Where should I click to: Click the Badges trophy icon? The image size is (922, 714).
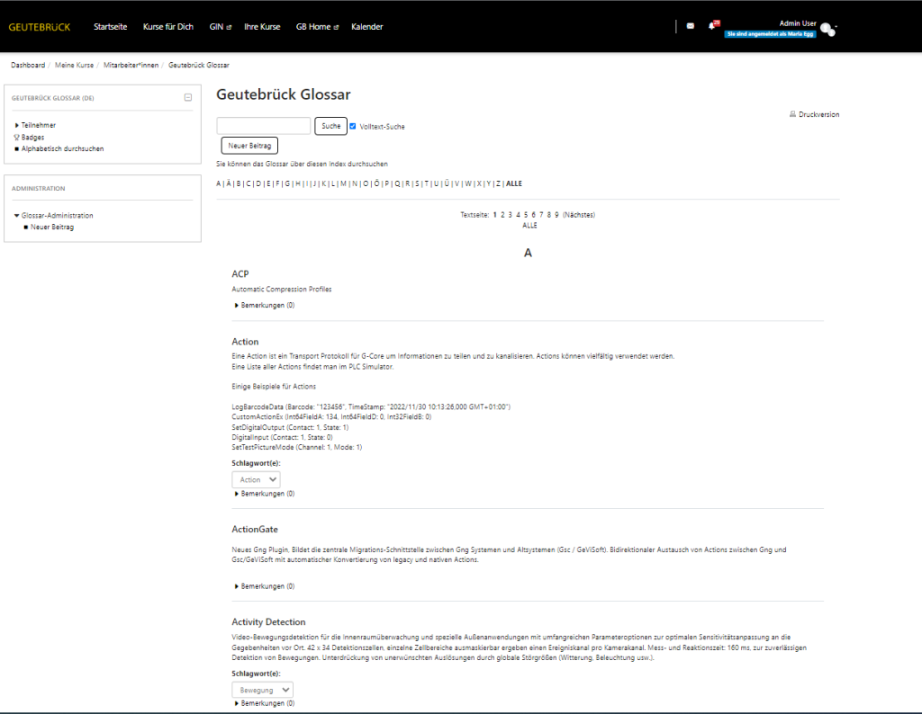click(x=16, y=138)
